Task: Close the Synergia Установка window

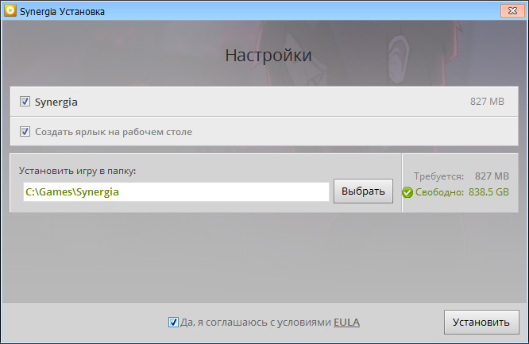Action: coord(512,11)
